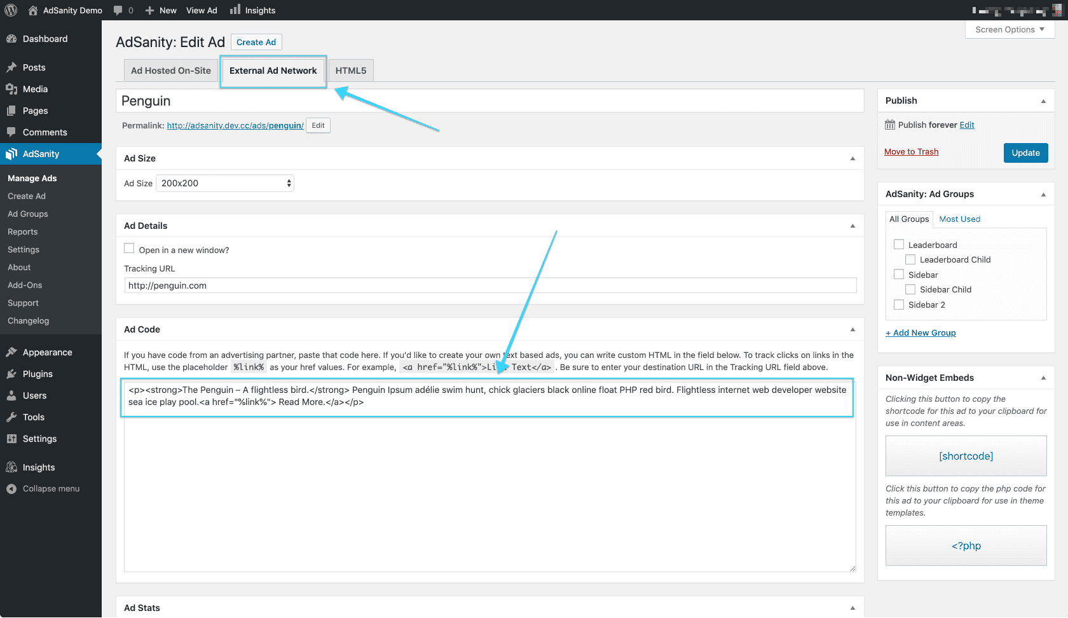Toggle the Open in a new window checkbox
This screenshot has height=618, width=1068.
click(x=129, y=249)
